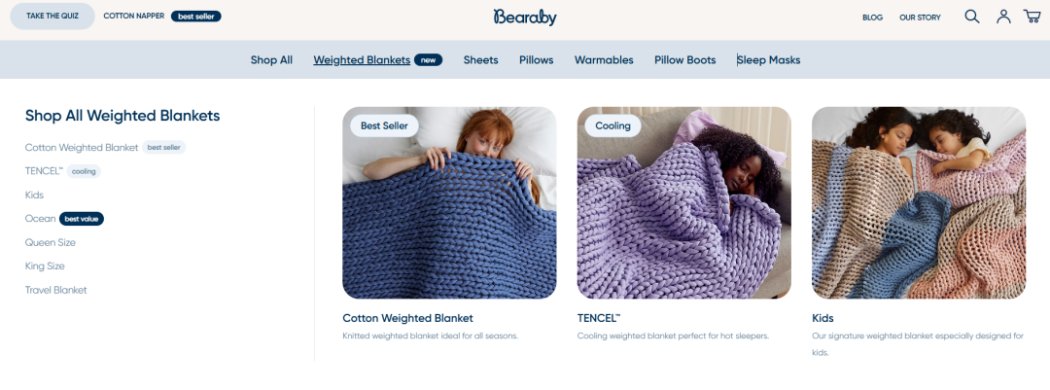The width and height of the screenshot is (1050, 390).
Task: Open the Warmables category
Action: coord(604,59)
